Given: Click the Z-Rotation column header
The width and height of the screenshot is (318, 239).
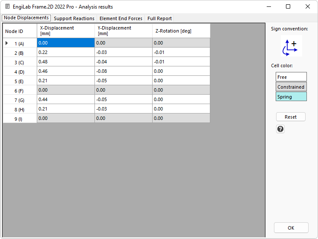Looking at the screenshot, I should coord(181,31).
